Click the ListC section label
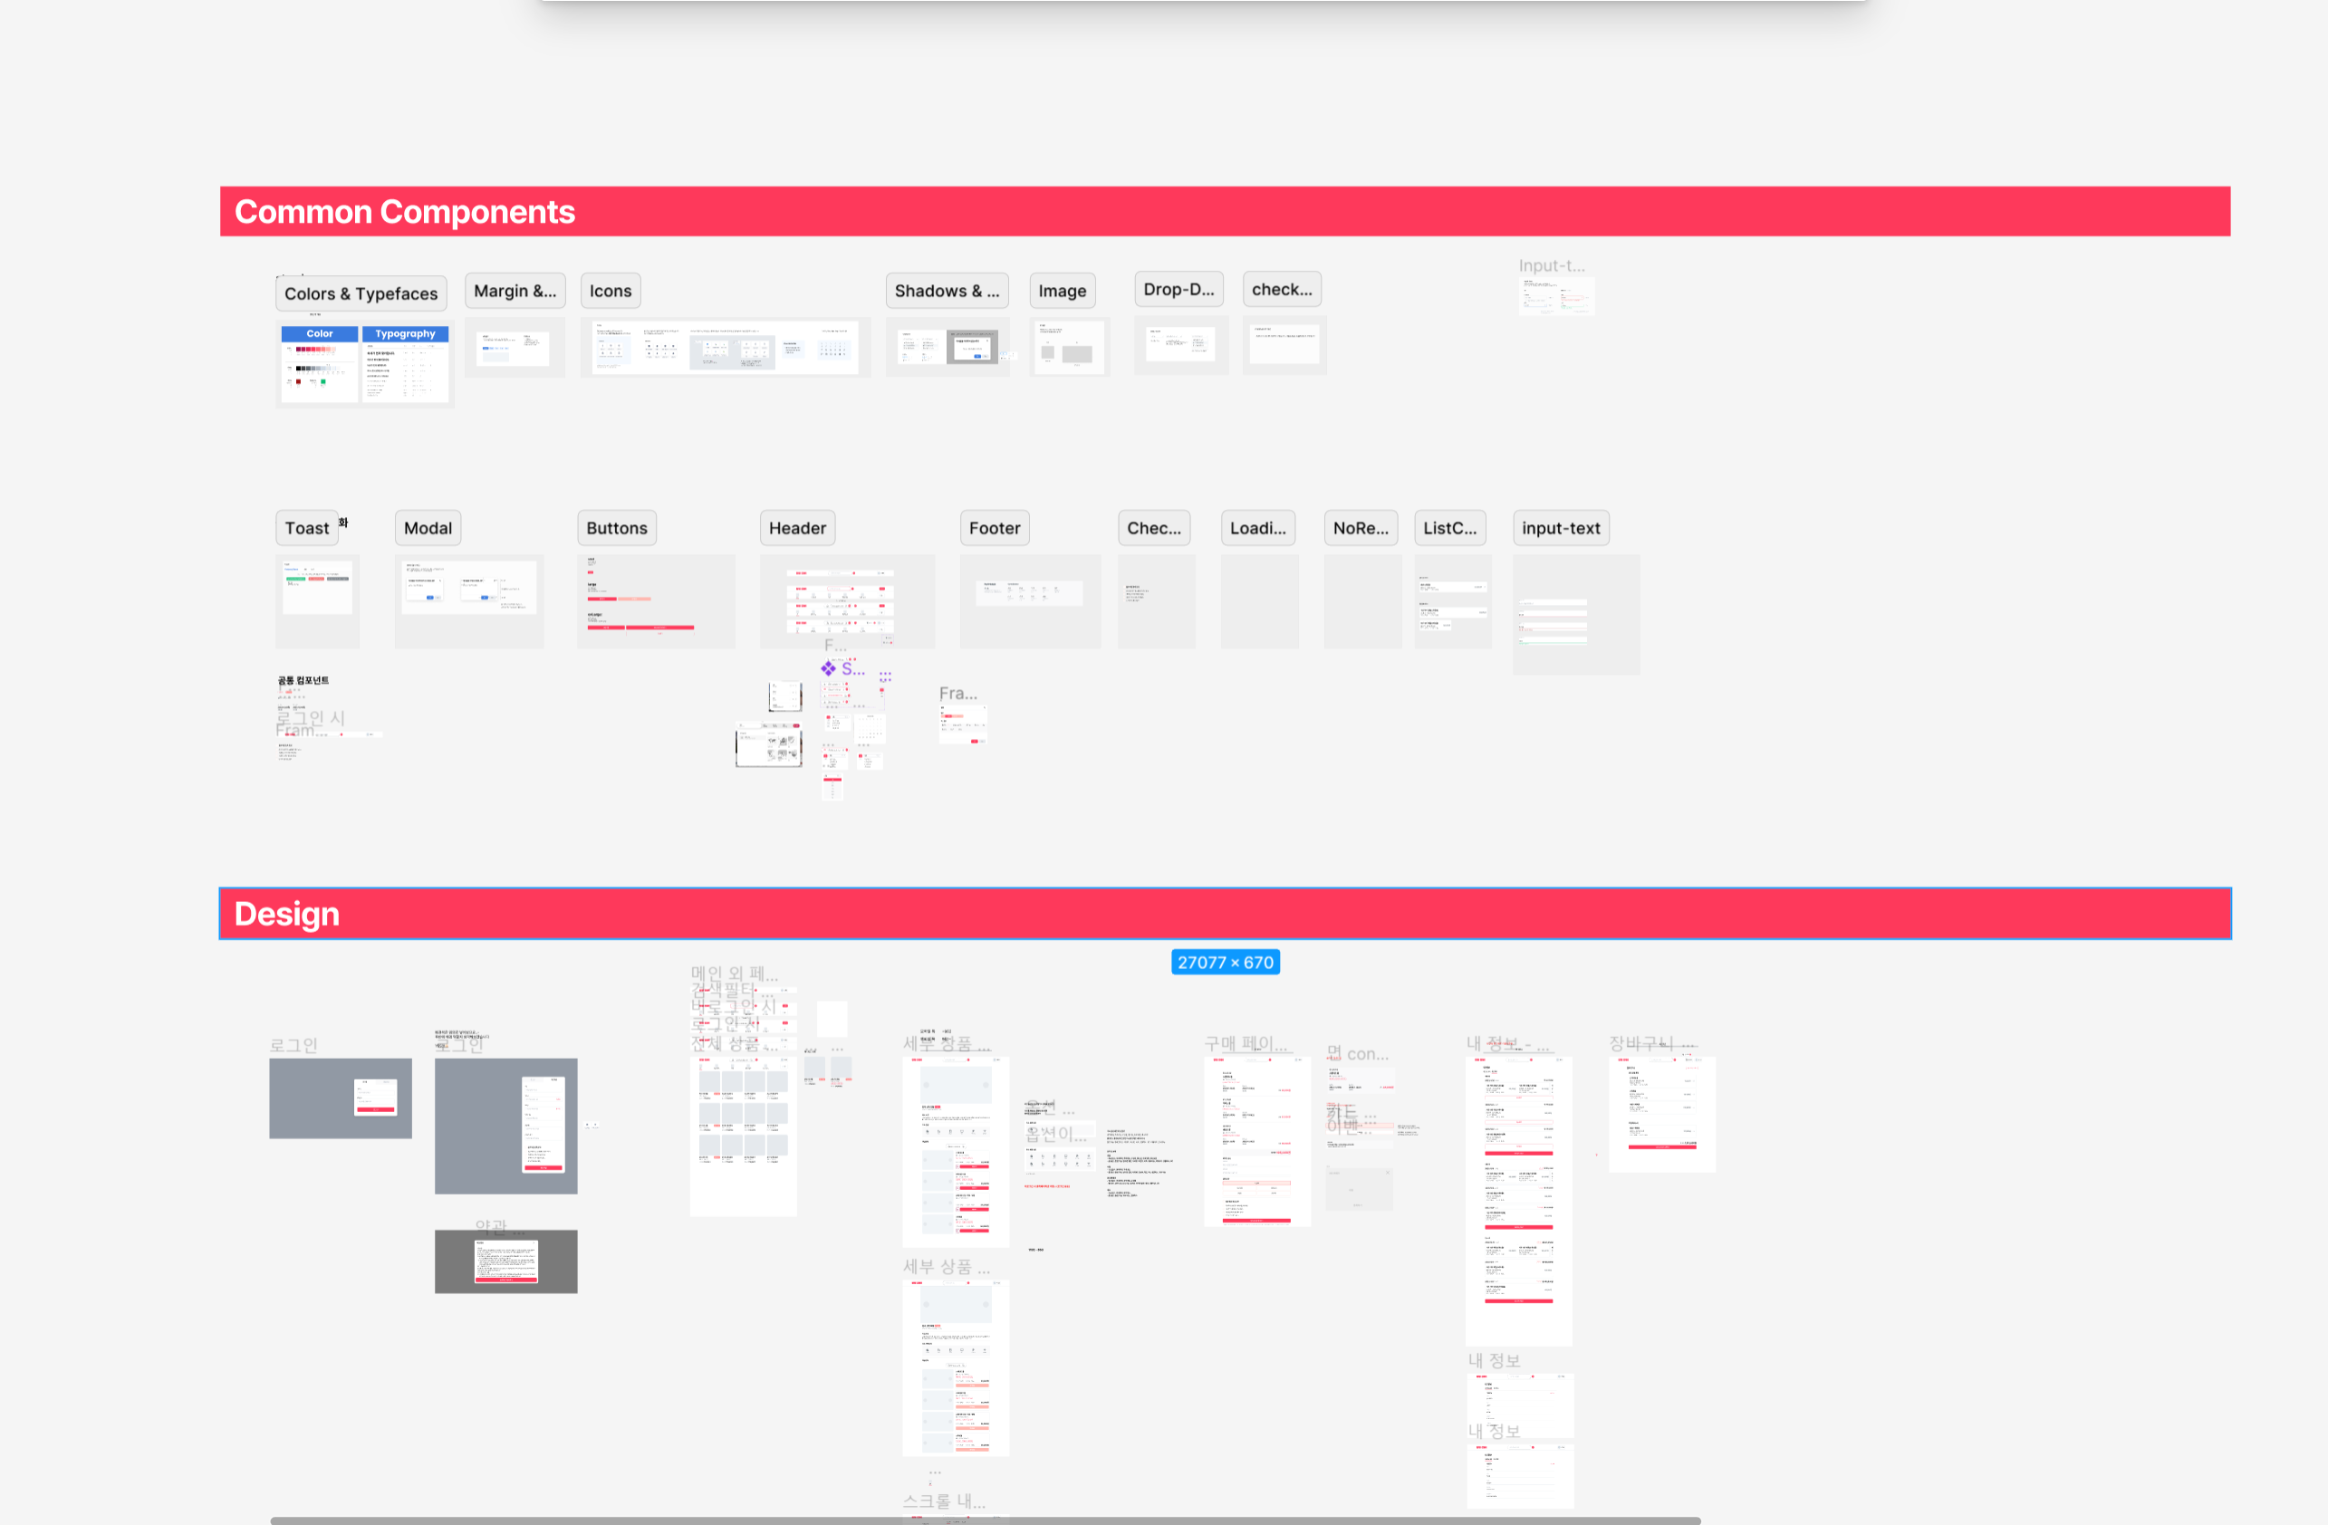The image size is (2328, 1525). point(1448,528)
